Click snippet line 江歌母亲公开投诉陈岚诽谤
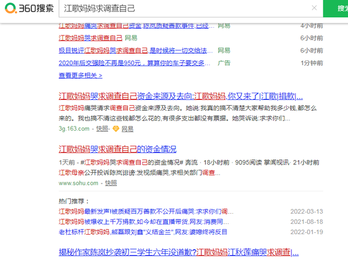The height and width of the screenshot is (260, 348). pos(139,173)
